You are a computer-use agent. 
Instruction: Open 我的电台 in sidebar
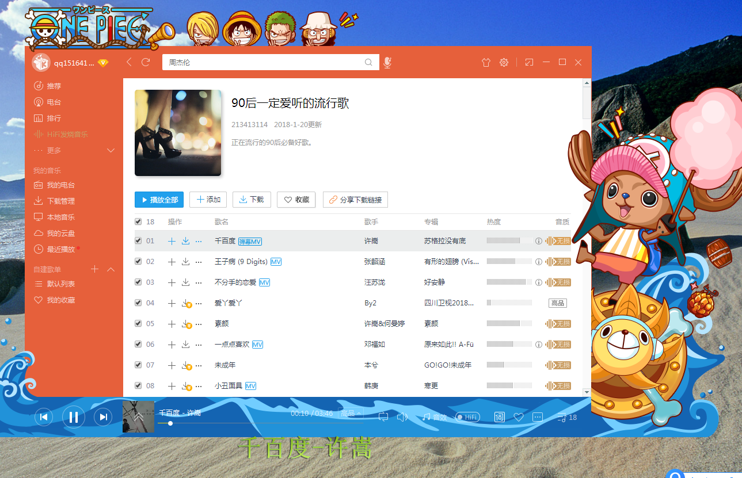tap(54, 185)
